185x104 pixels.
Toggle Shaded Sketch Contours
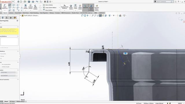91,8
